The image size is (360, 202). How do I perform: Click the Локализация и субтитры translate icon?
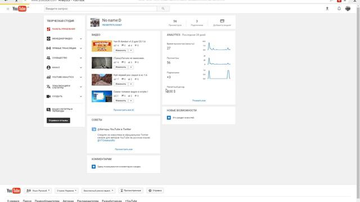click(x=48, y=86)
